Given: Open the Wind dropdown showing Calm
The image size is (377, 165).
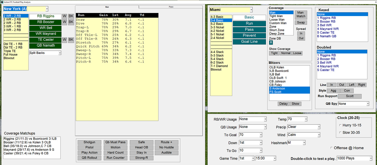Looking at the screenshot, I should (319, 135).
